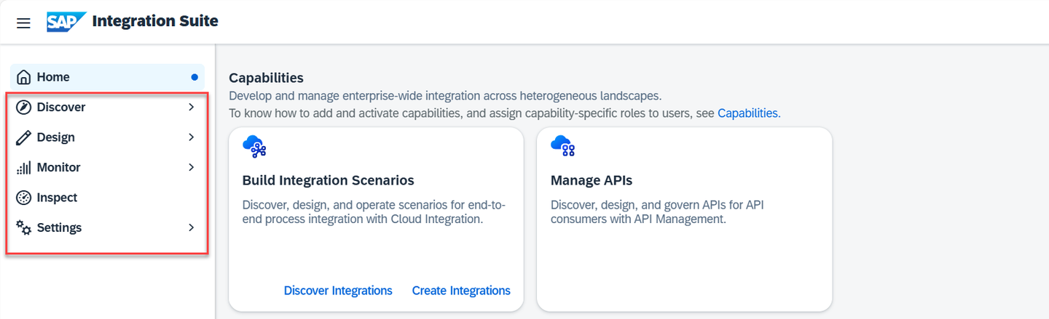Select Monitor in the side navigation
The image size is (1049, 319).
click(107, 168)
